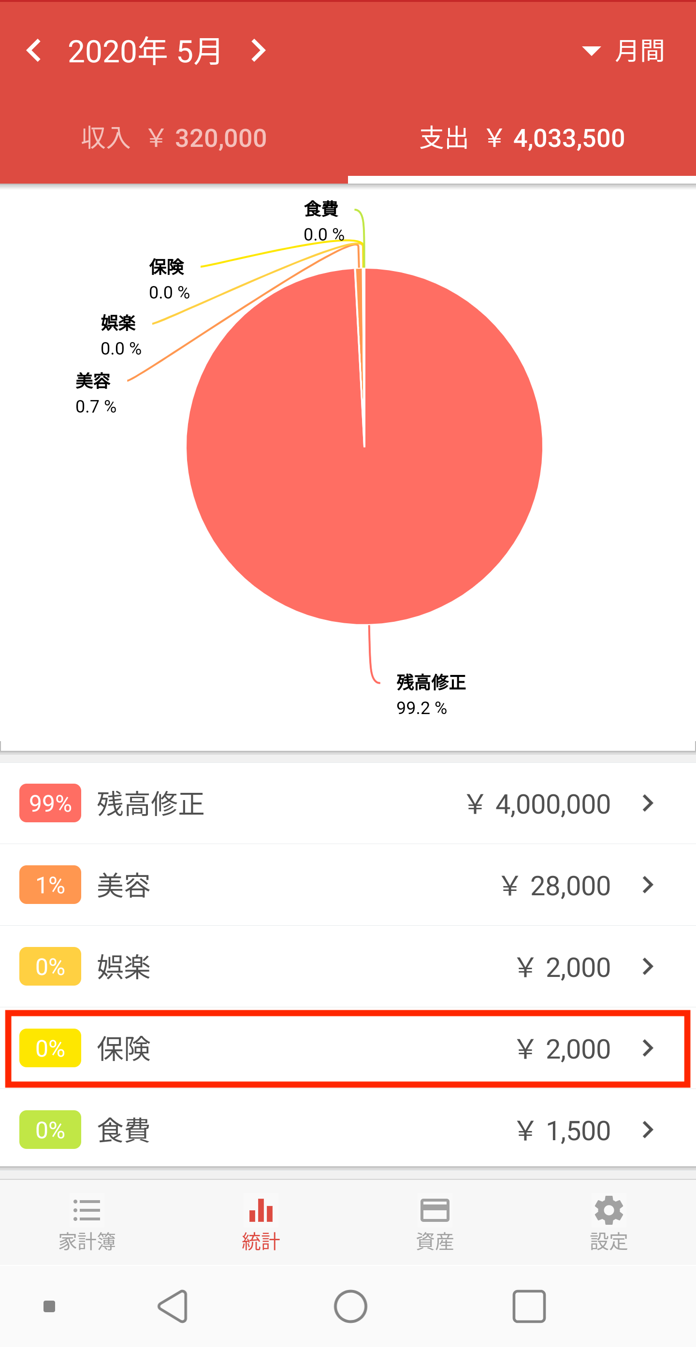Image resolution: width=696 pixels, height=1347 pixels.
Task: Tap Android back navigation triangle
Action: 173,1306
